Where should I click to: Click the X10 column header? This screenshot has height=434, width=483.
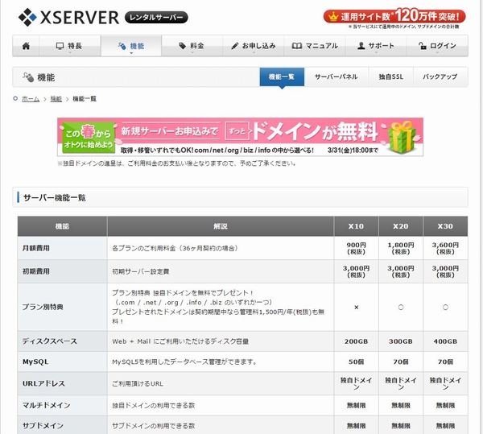point(356,226)
